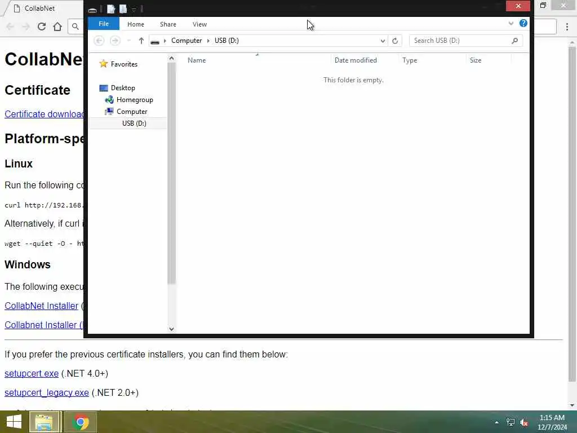577x433 pixels.
Task: Go up one level with Up arrow
Action: [x=141, y=41]
